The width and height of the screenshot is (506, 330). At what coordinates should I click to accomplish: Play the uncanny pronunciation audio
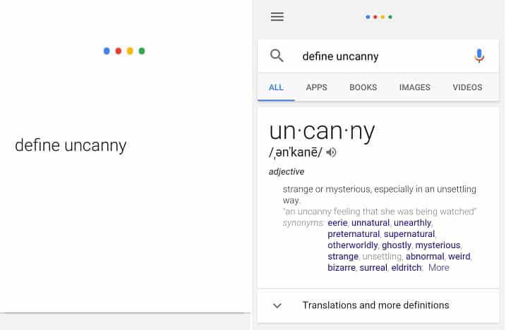click(x=331, y=152)
